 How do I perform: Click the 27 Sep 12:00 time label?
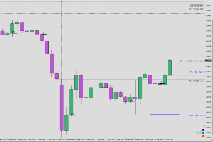(x=110, y=139)
